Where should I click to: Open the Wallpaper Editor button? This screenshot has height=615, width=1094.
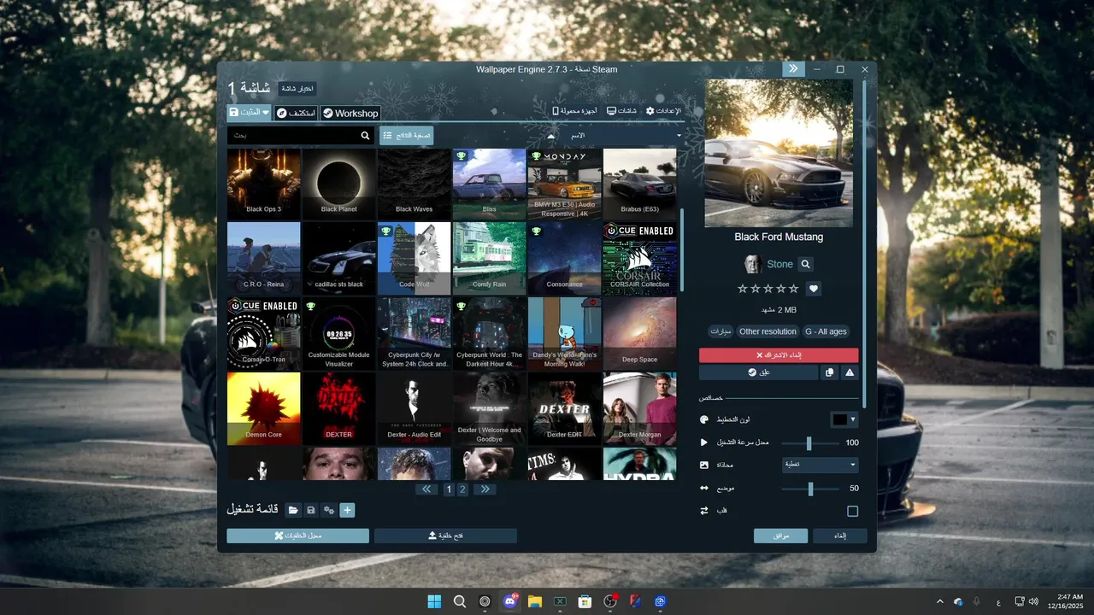click(x=298, y=536)
